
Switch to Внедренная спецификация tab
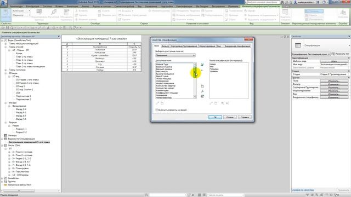(x=237, y=46)
